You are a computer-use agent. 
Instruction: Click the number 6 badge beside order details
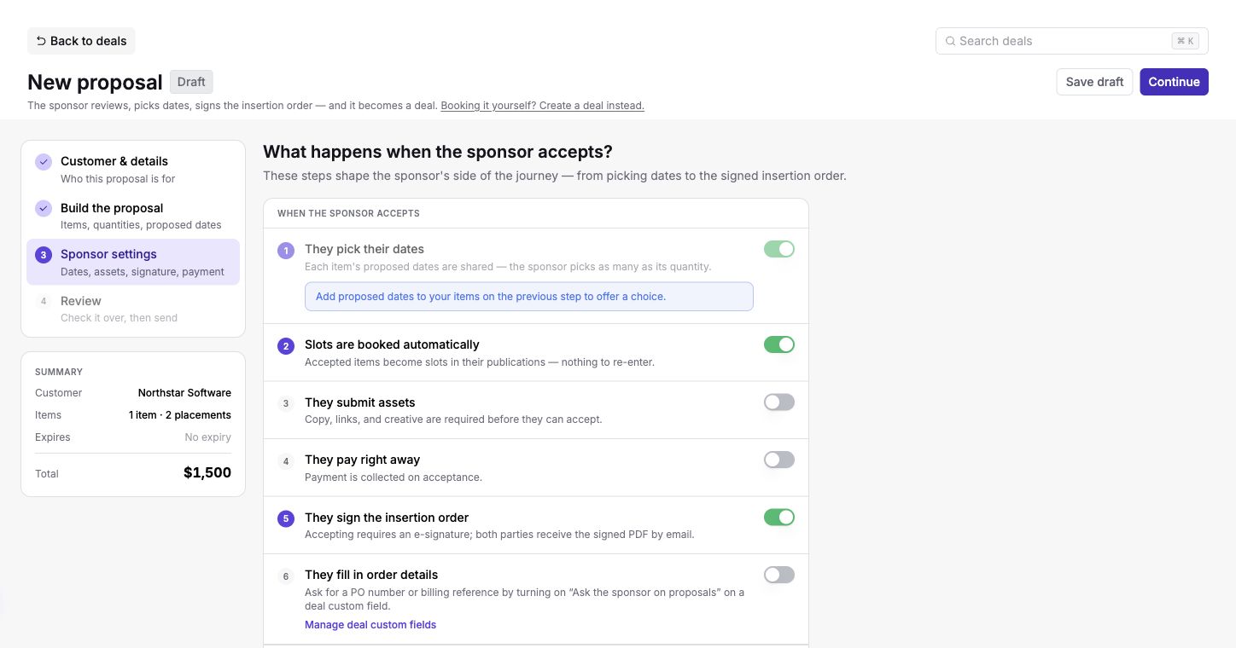tap(286, 576)
